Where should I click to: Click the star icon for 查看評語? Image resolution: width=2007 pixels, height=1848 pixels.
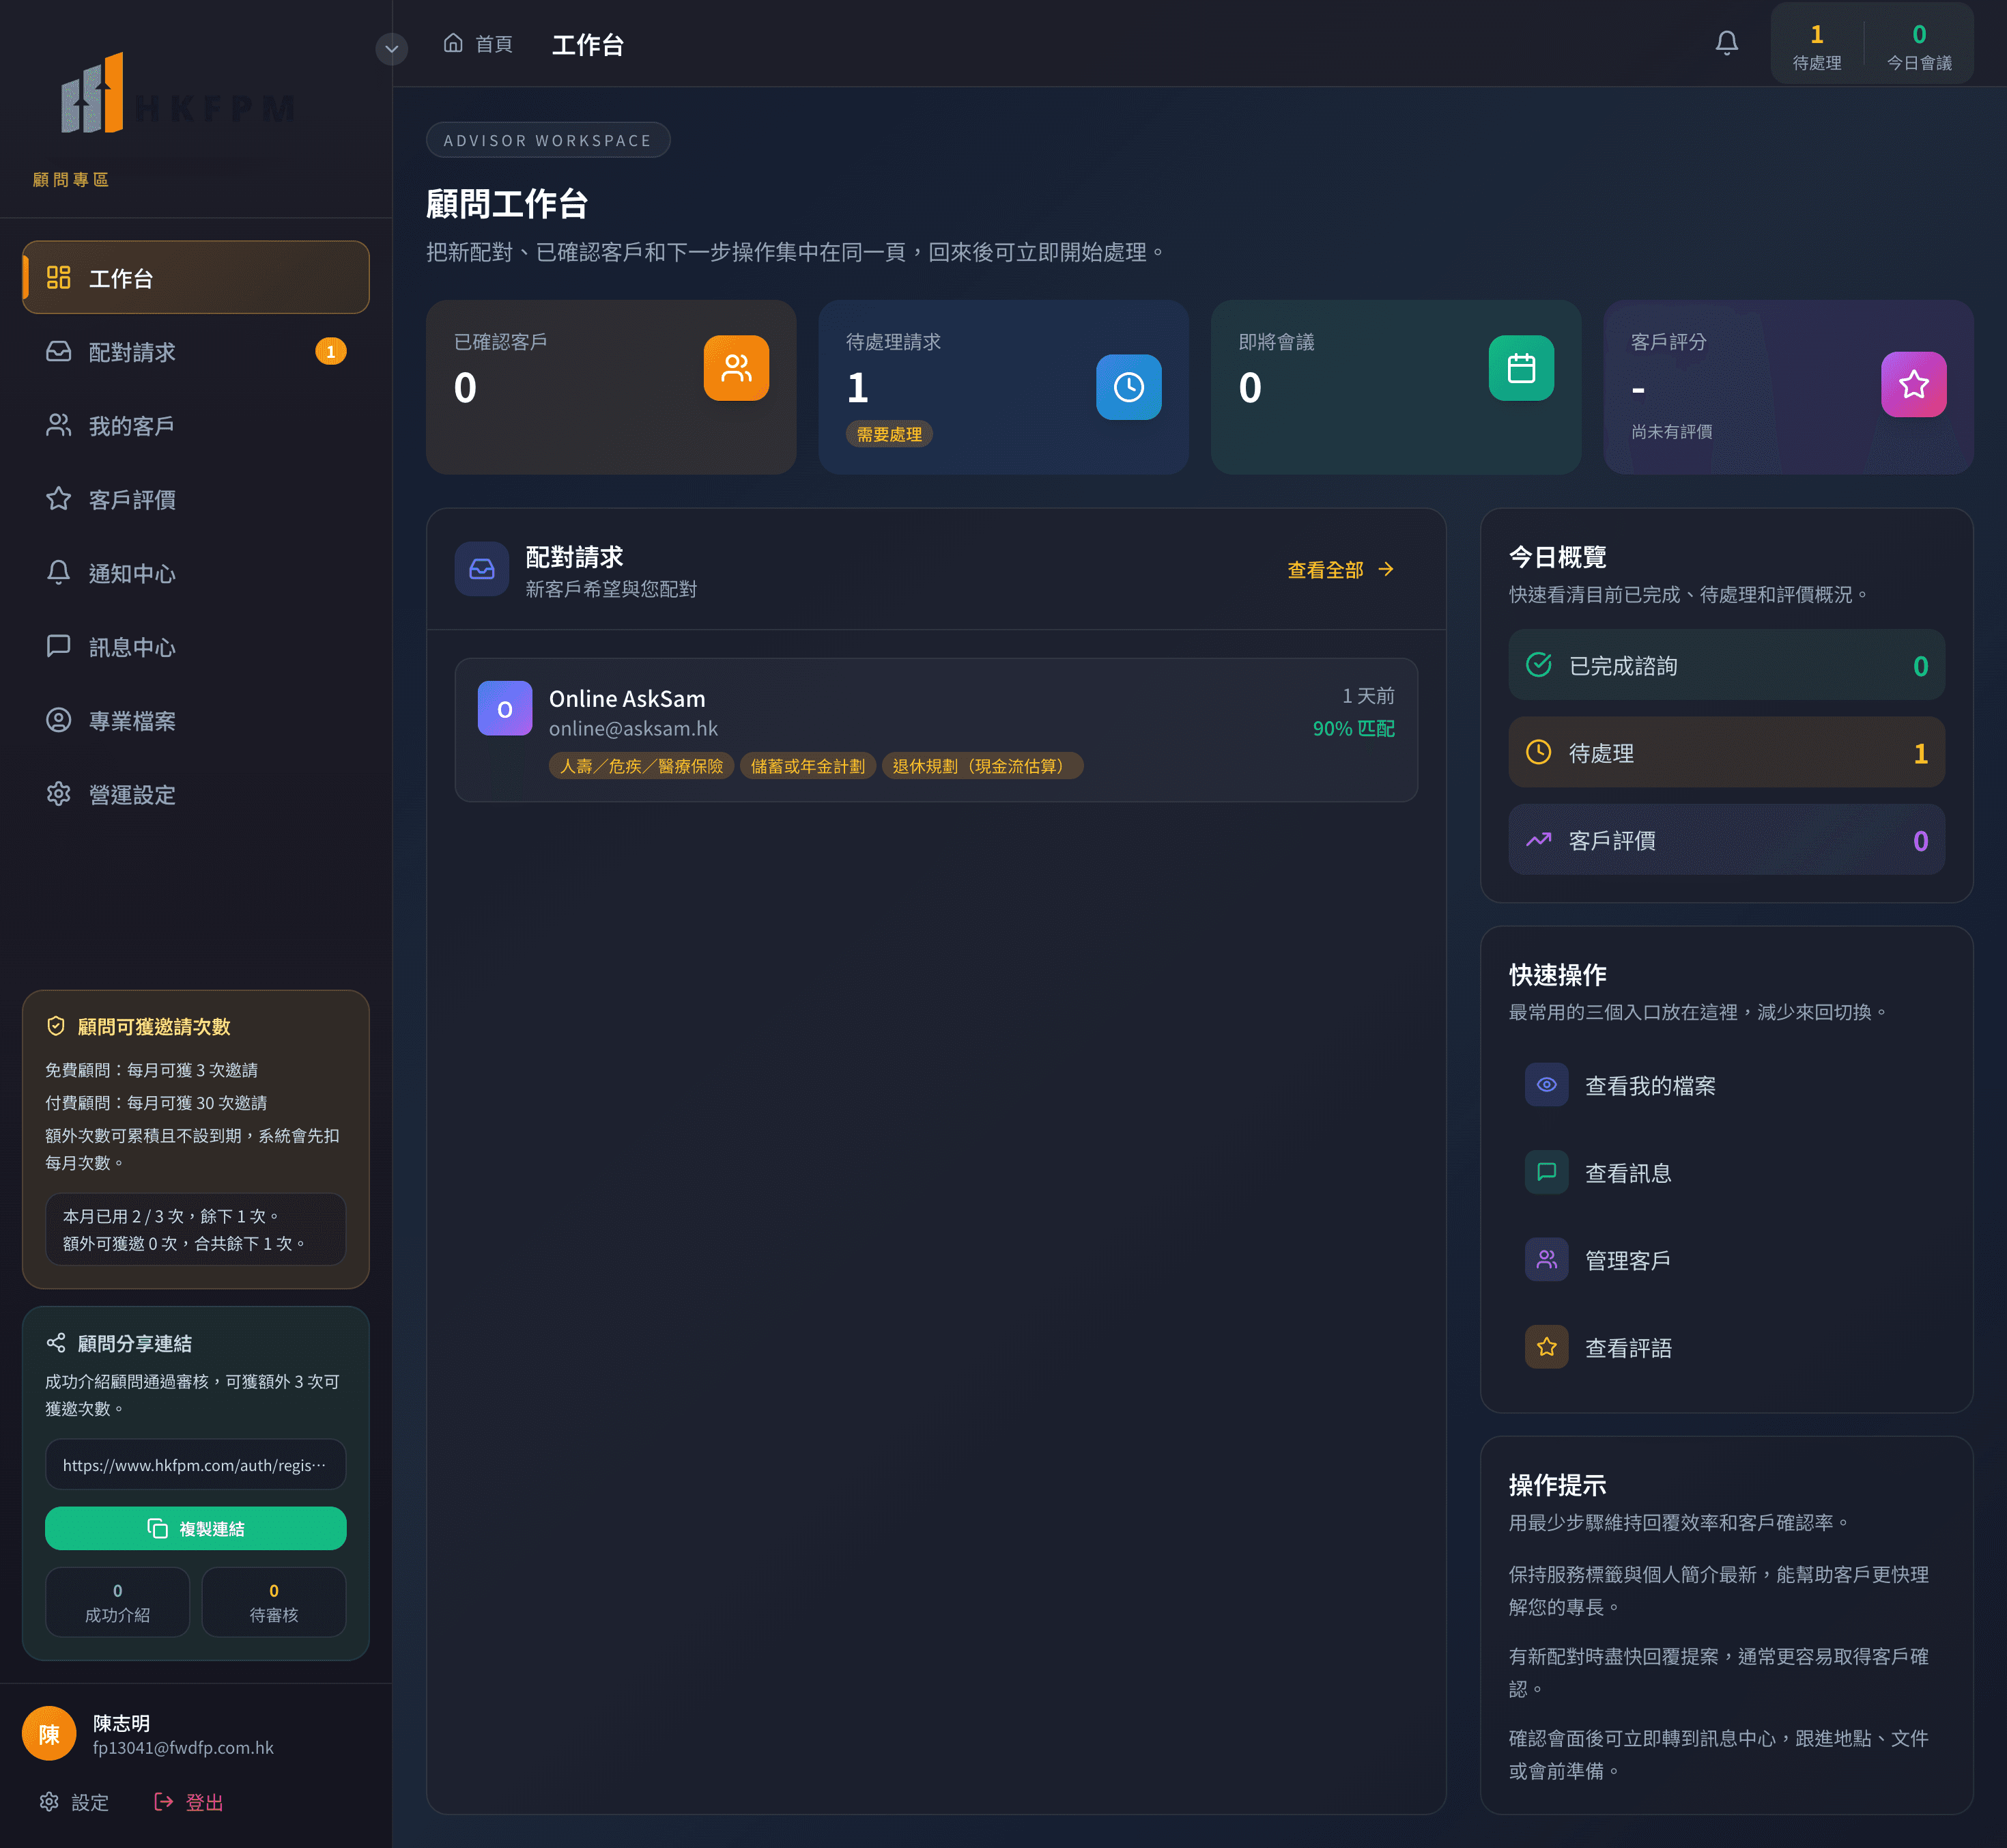1546,1347
